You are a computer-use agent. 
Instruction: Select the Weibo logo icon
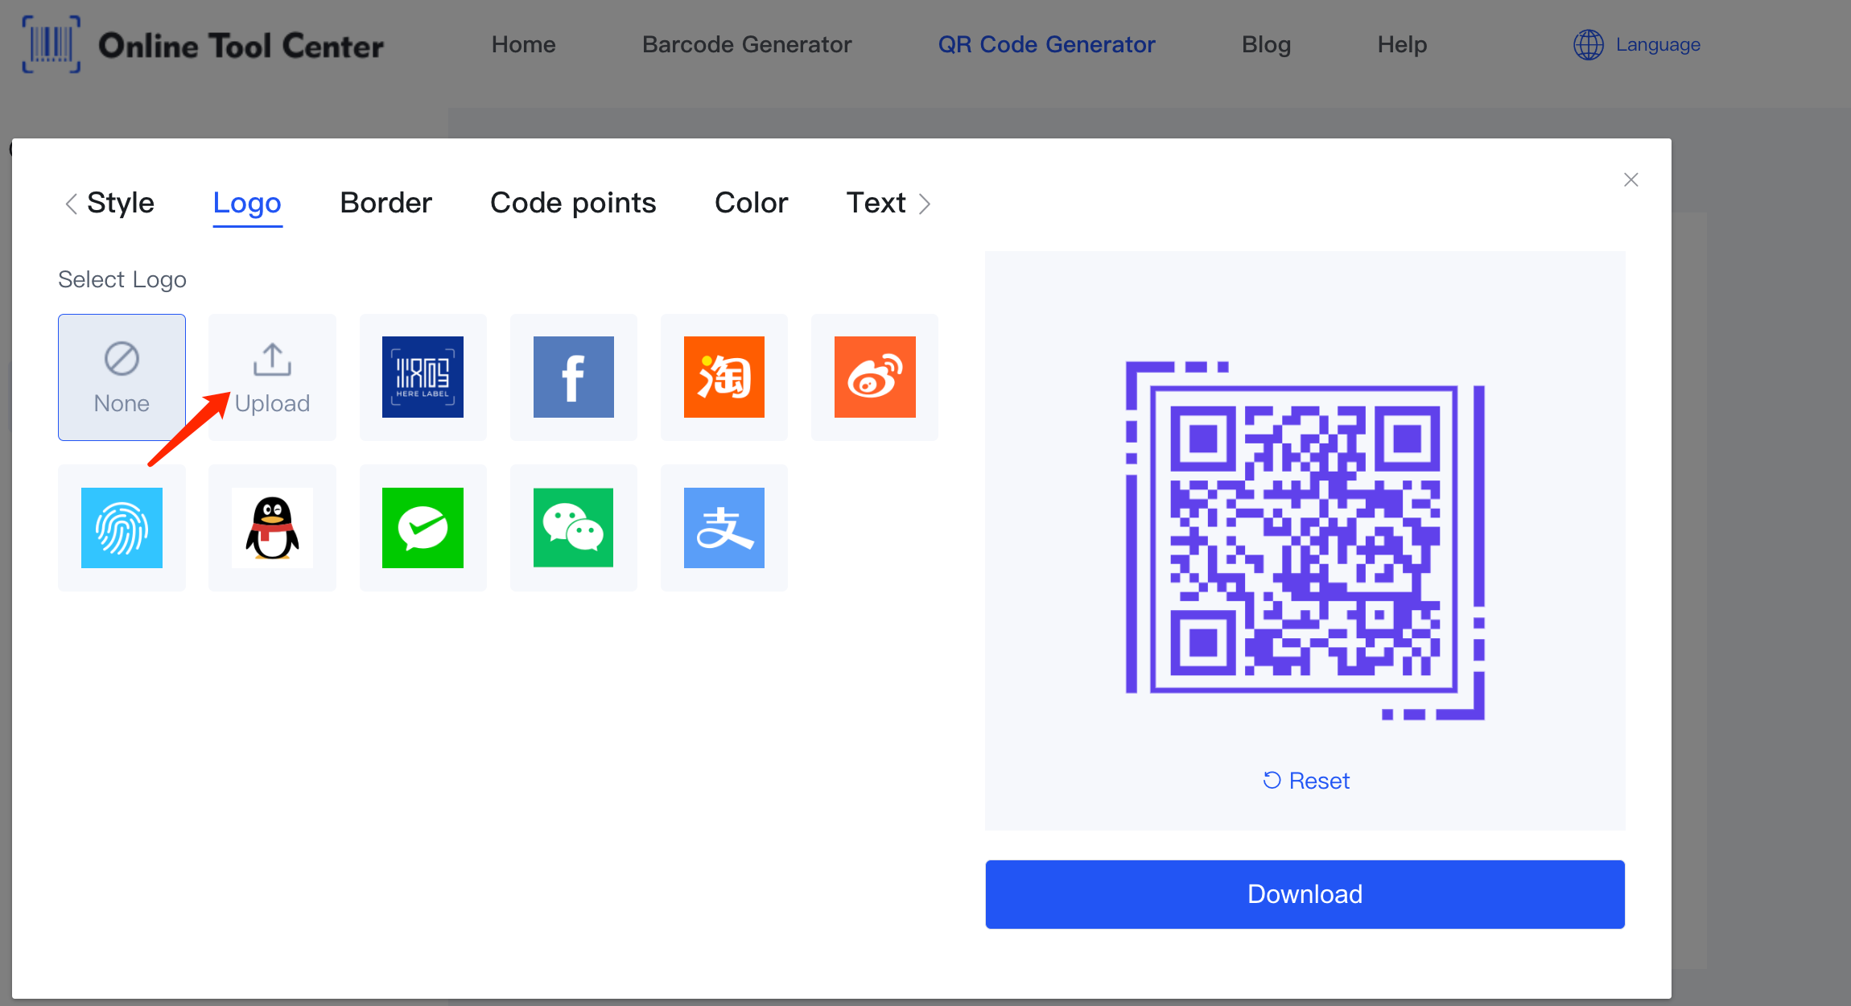click(874, 375)
